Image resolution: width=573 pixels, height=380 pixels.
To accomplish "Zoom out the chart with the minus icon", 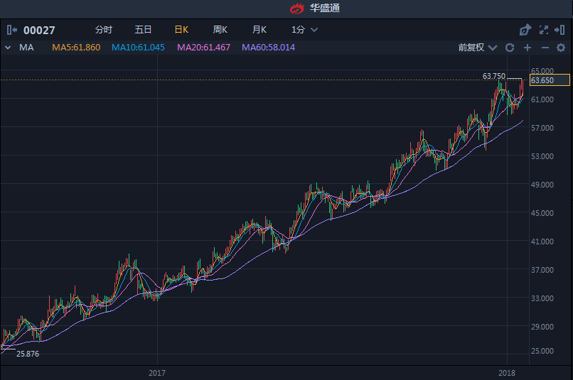I will 545,48.
